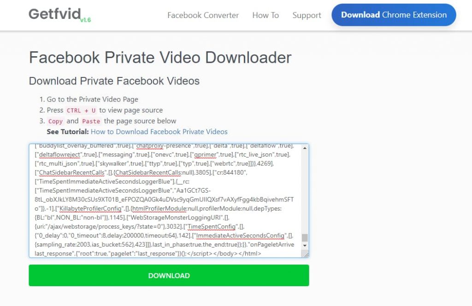Click the Facebook Private Video Downloader heading
Screen dimensions: 472x306
pos(160,57)
